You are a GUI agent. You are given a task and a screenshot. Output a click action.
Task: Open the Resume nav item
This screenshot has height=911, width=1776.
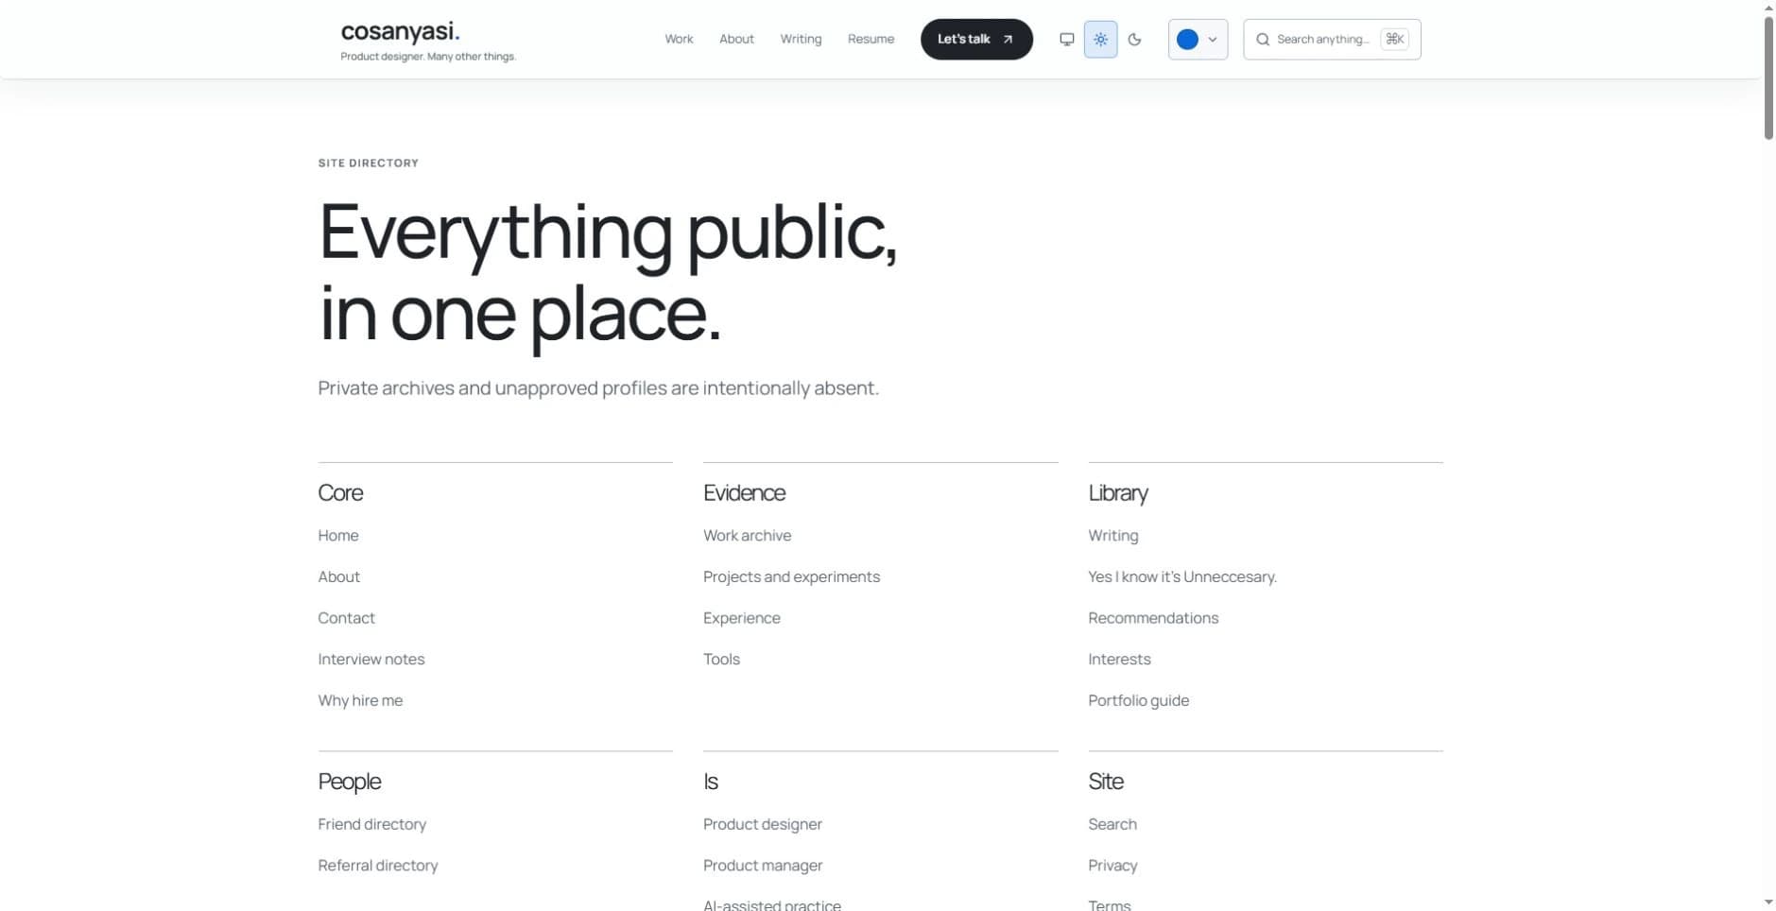point(871,40)
